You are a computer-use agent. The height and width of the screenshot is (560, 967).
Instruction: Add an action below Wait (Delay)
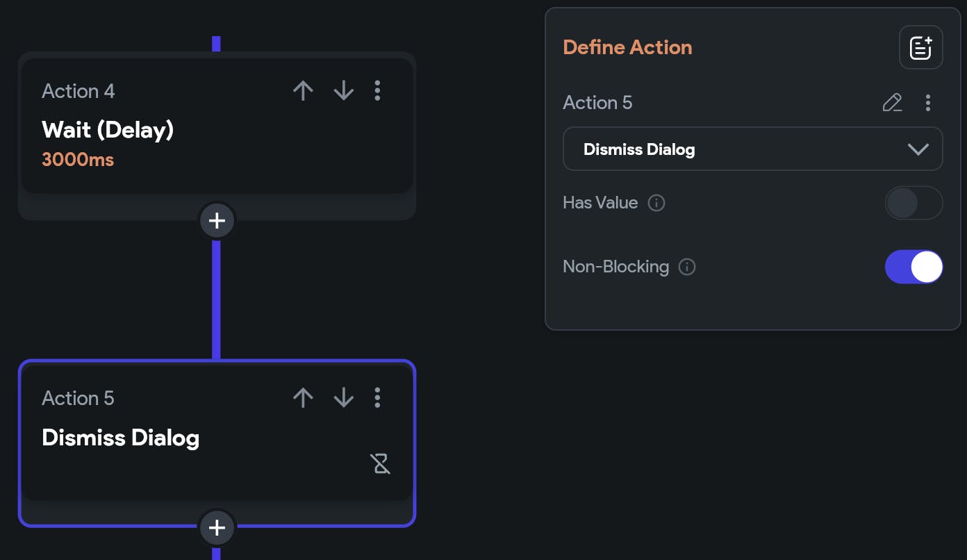pyautogui.click(x=217, y=221)
